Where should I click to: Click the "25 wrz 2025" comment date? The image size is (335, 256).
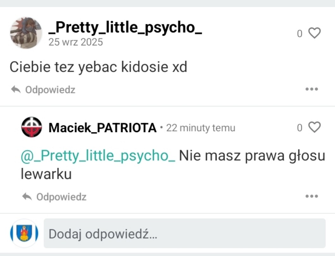pyautogui.click(x=76, y=42)
